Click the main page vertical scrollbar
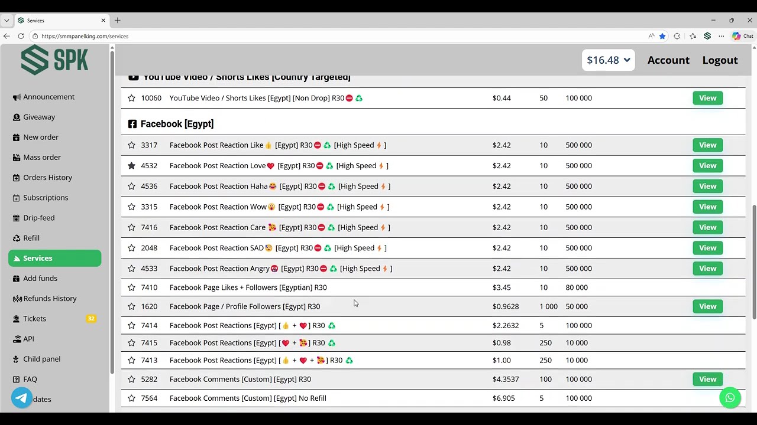757x425 pixels. 754,263
